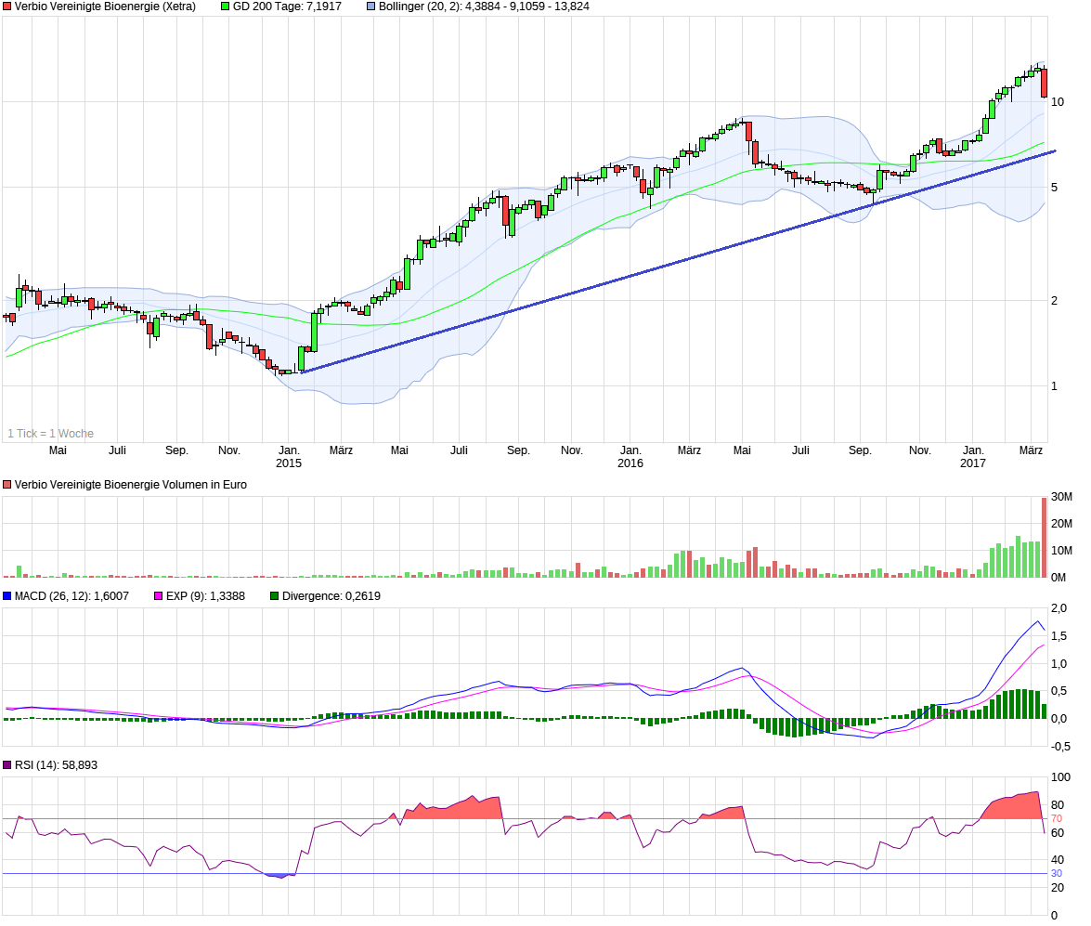Click the blue 30 RSI threshold label
The image size is (1091, 926).
[1057, 873]
